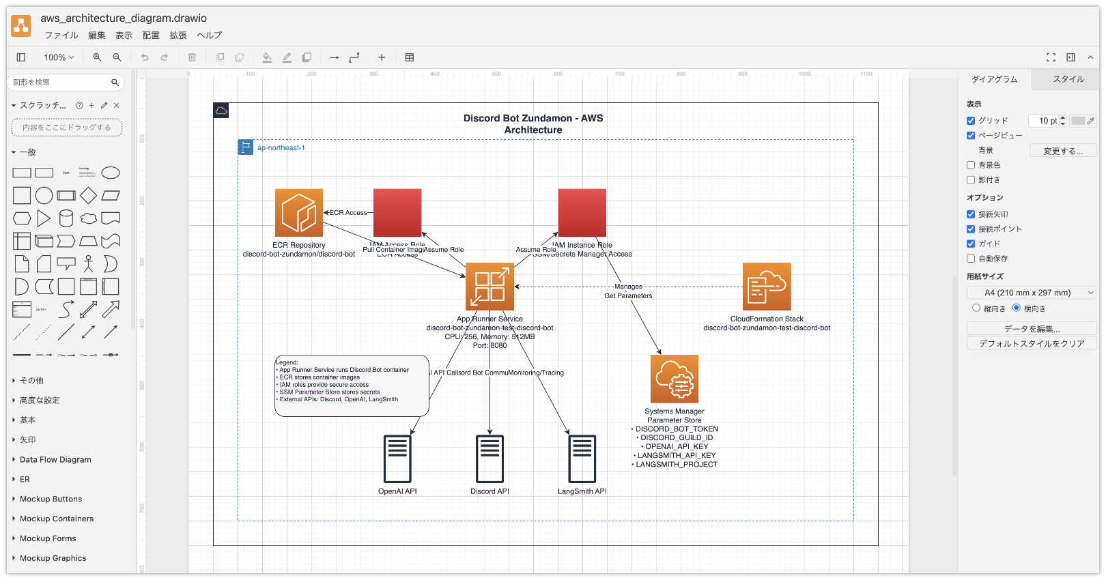Click the scratchpad help icon

79,105
